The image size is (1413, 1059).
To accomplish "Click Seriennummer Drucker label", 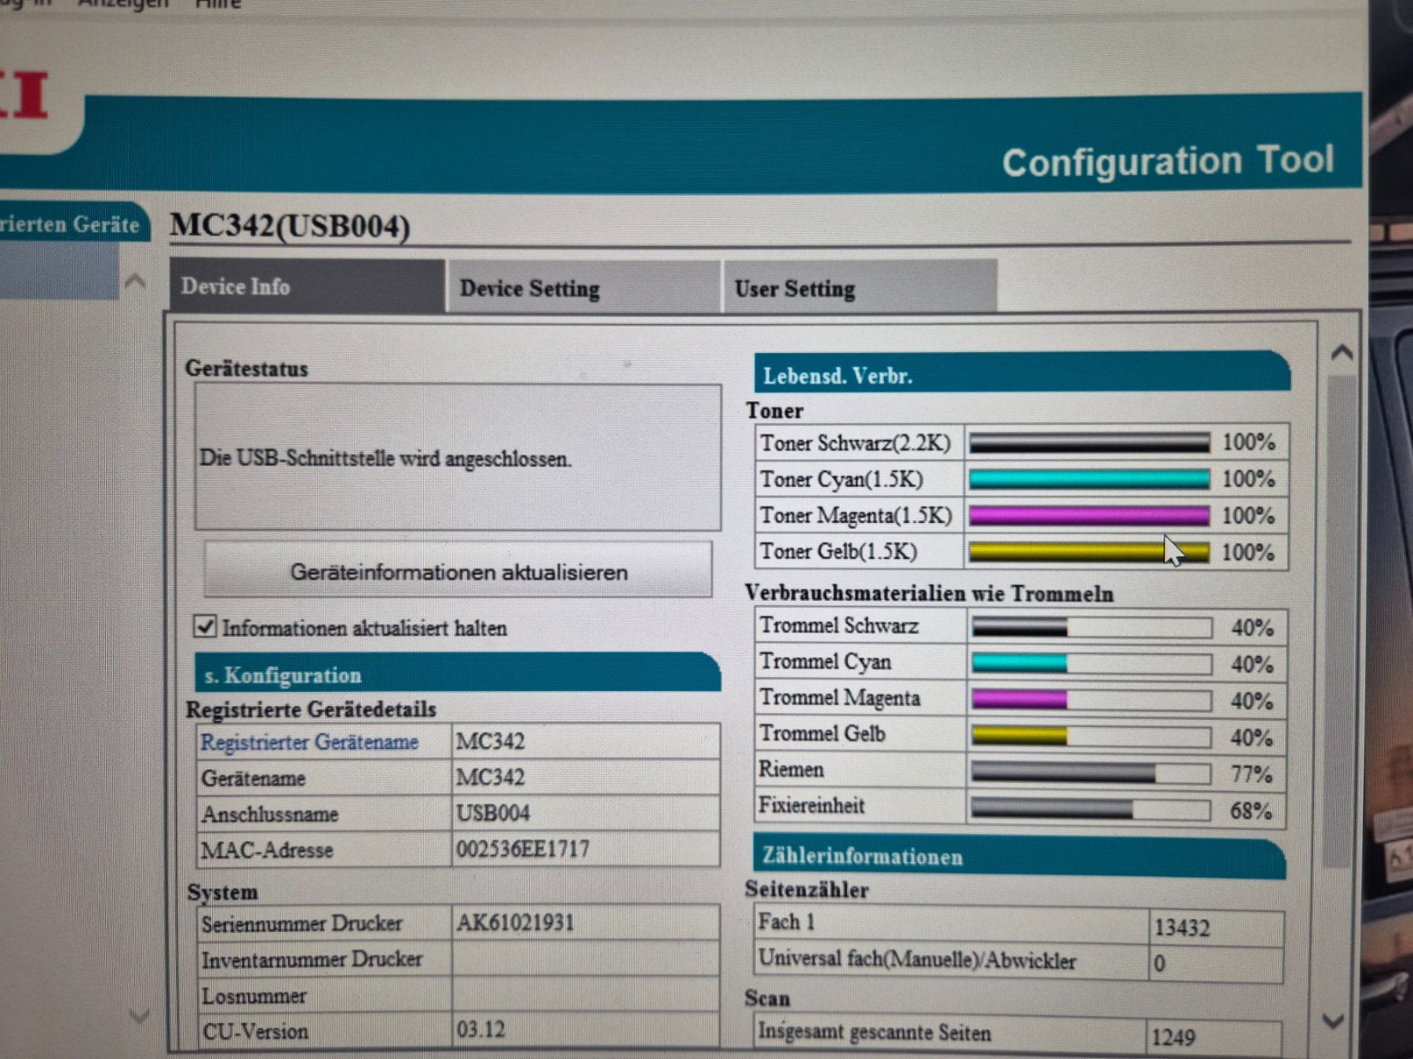I will coord(302,923).
